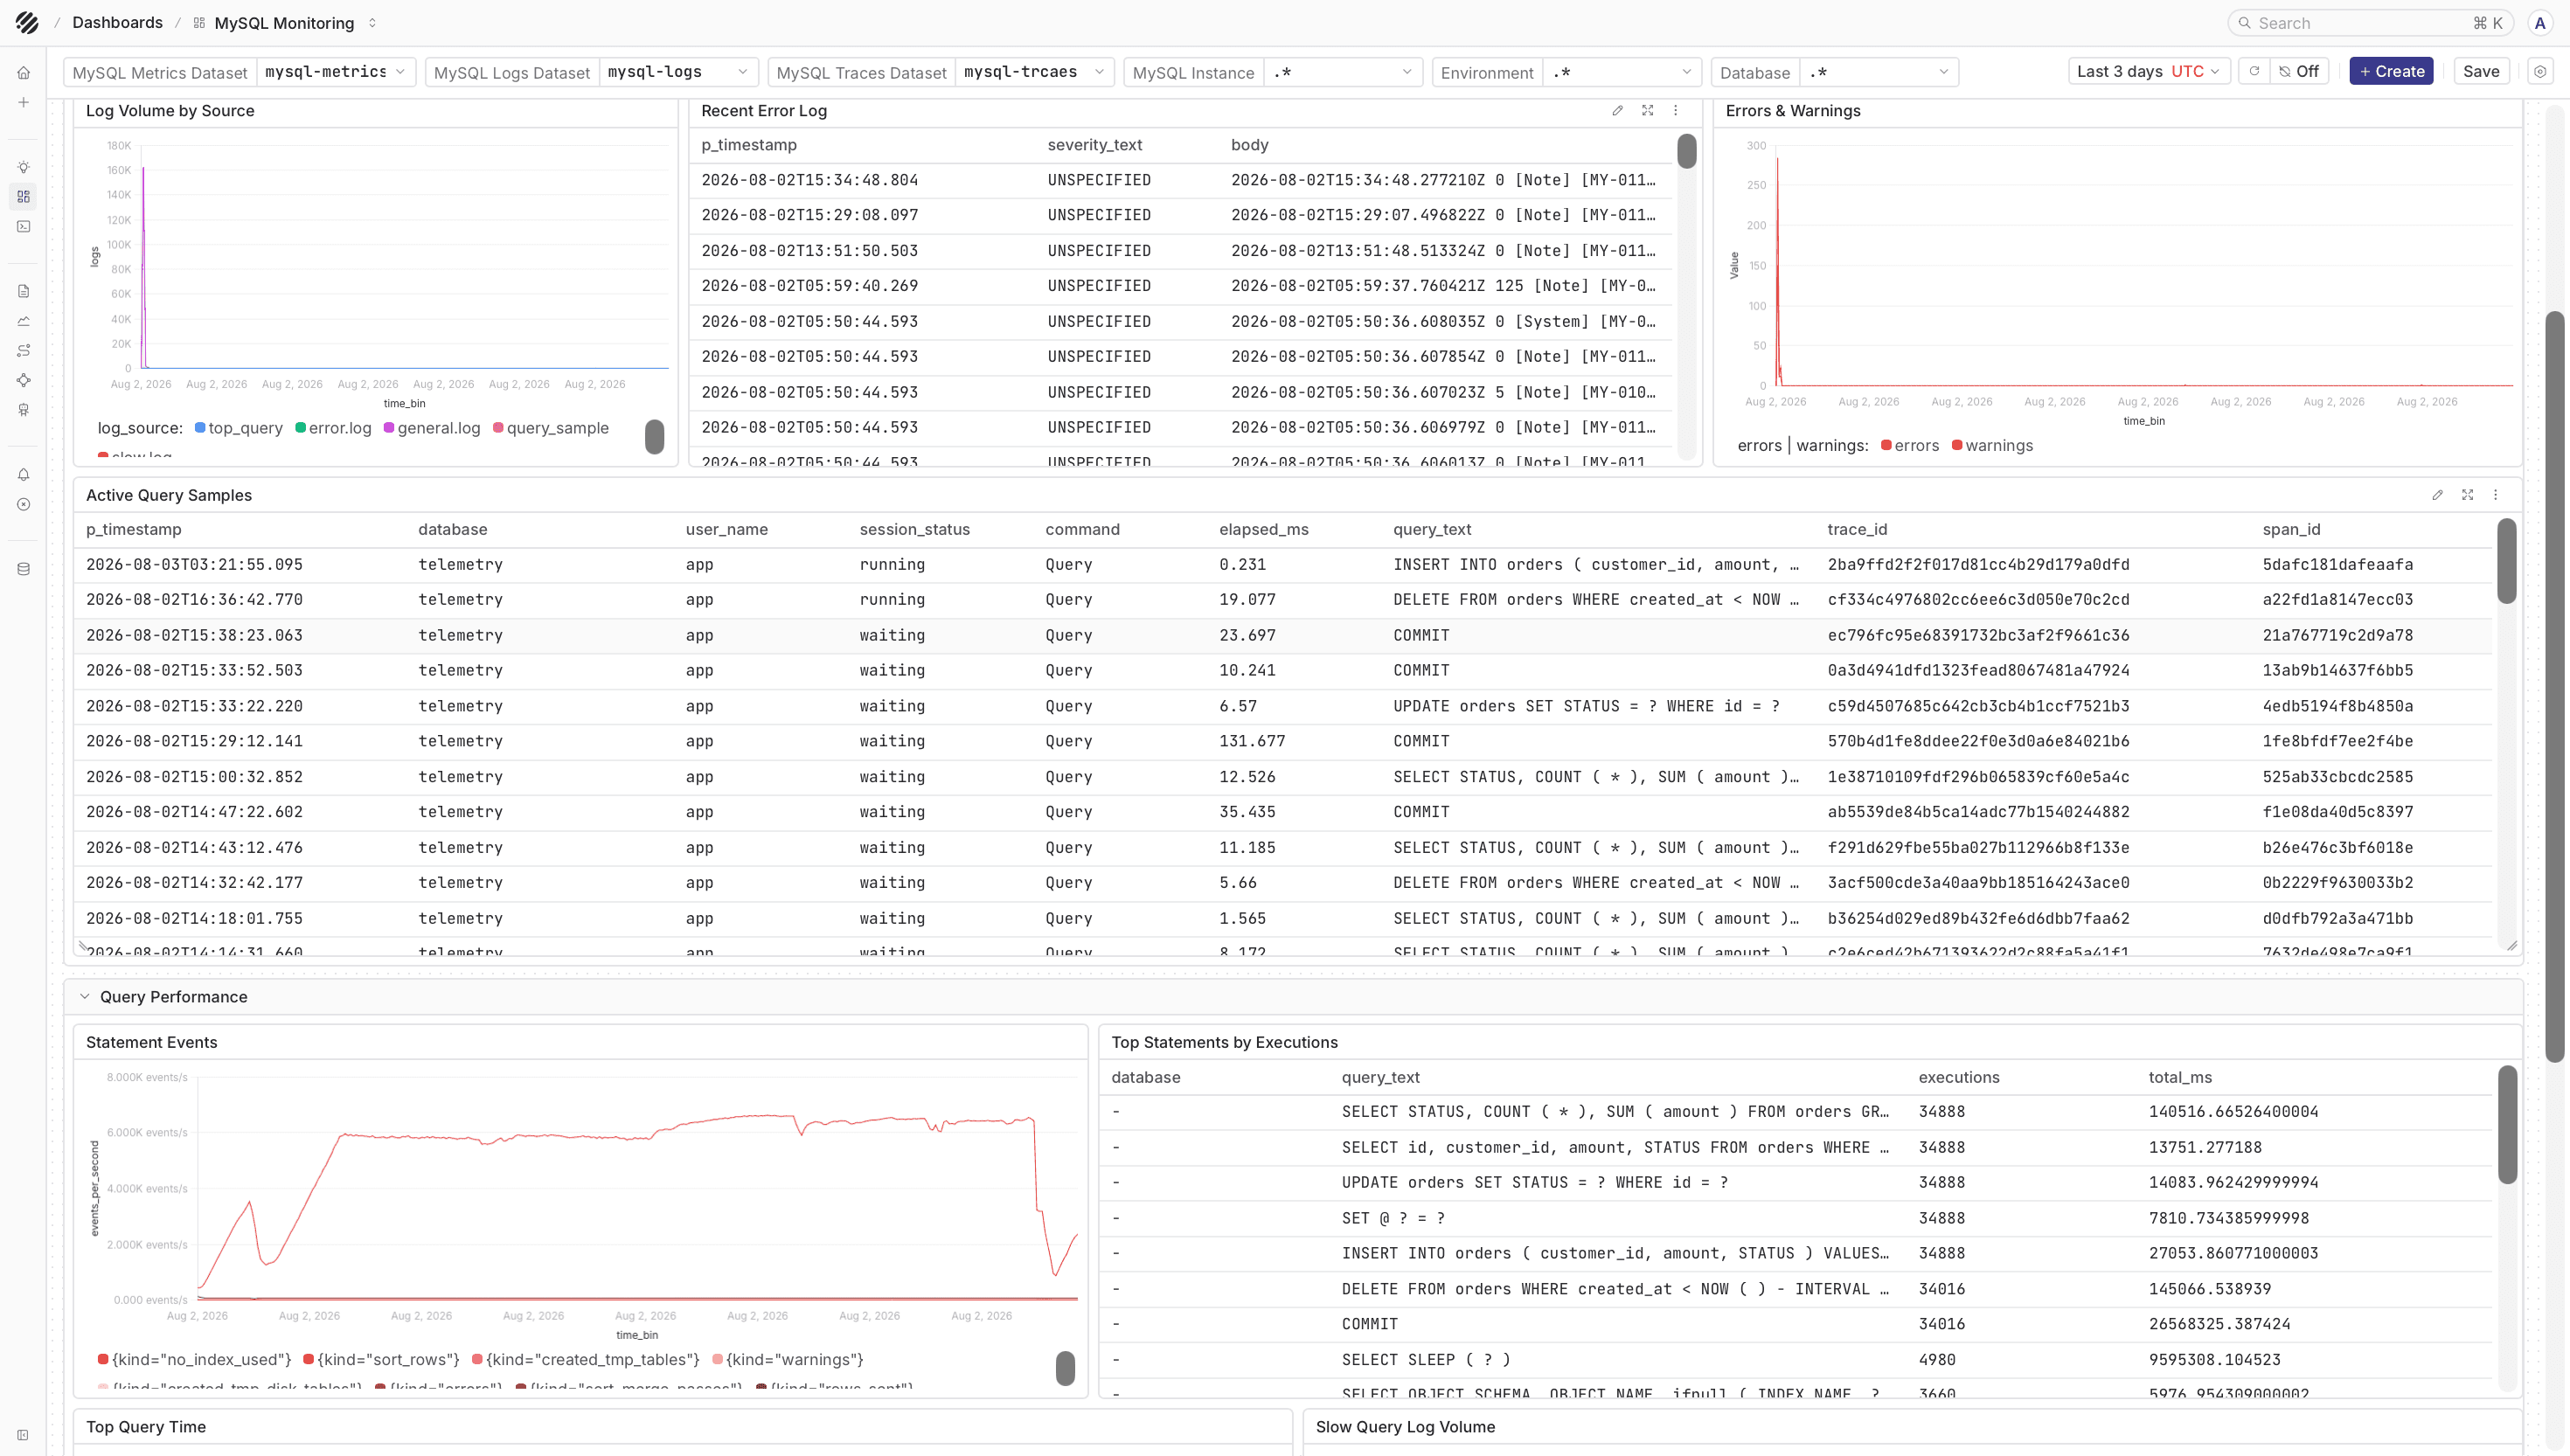Click the plus icon in left sidebar
This screenshot has width=2570, height=1456.
[x=23, y=102]
